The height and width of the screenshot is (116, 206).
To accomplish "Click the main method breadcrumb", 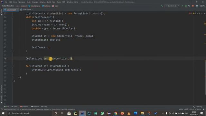I will (55, 6).
